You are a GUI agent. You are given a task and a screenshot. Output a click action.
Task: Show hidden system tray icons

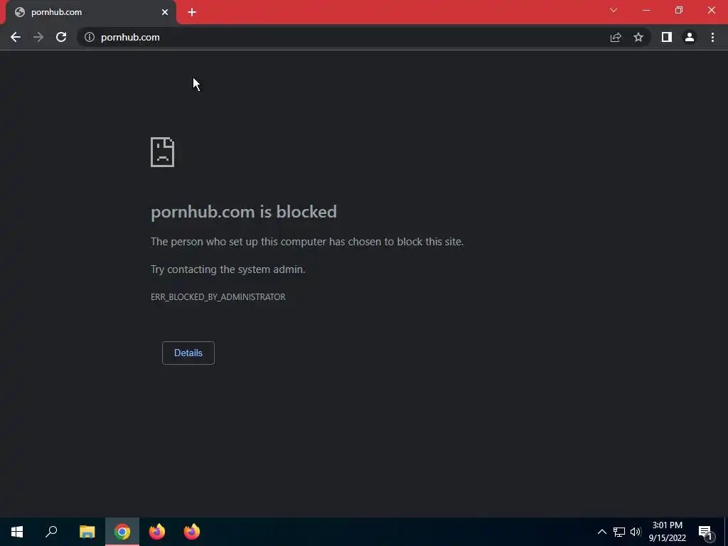[601, 532]
